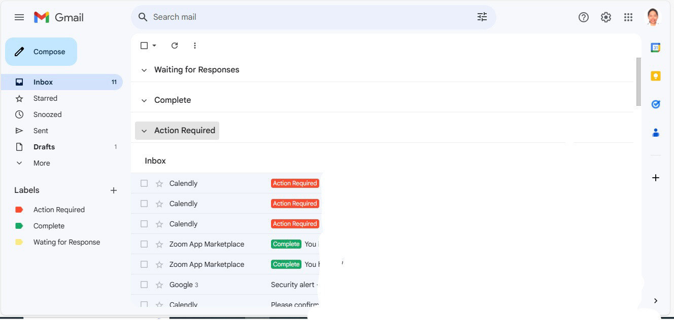The image size is (674, 320).
Task: Select the first Zoom App Marketplace email checkbox
Action: coord(144,244)
